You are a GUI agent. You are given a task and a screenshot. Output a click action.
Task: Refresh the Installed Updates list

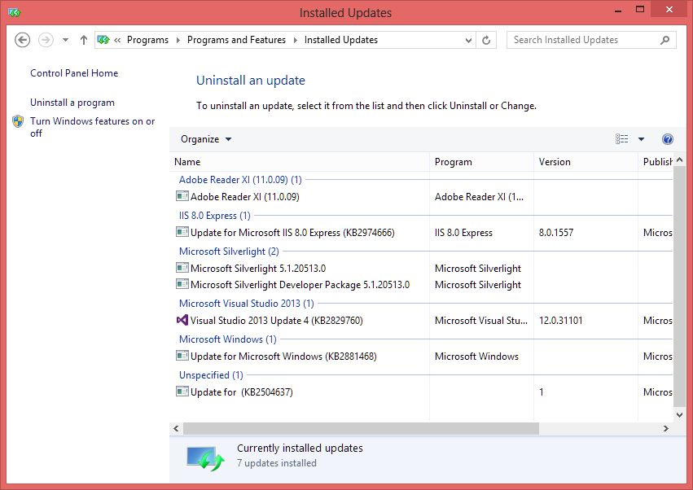pos(486,40)
